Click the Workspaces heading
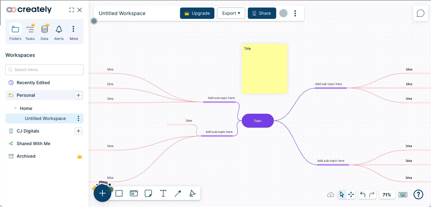Screen dimensions: 431x207 click(x=20, y=55)
